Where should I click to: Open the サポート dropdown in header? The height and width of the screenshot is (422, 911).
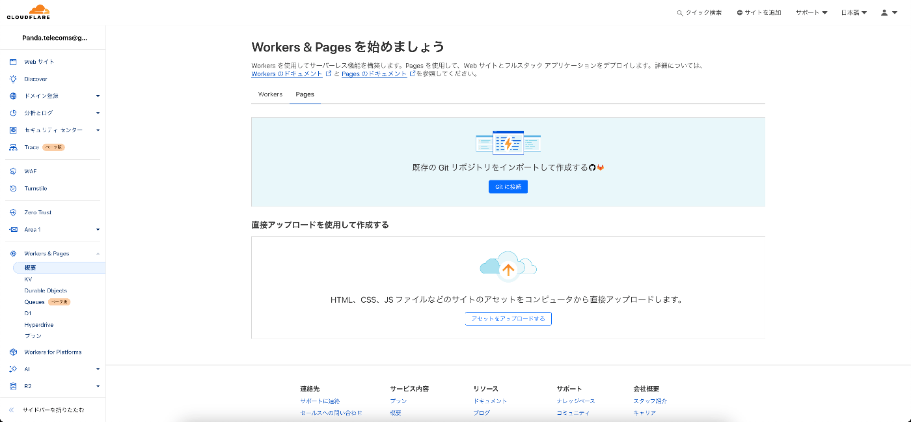pos(811,12)
